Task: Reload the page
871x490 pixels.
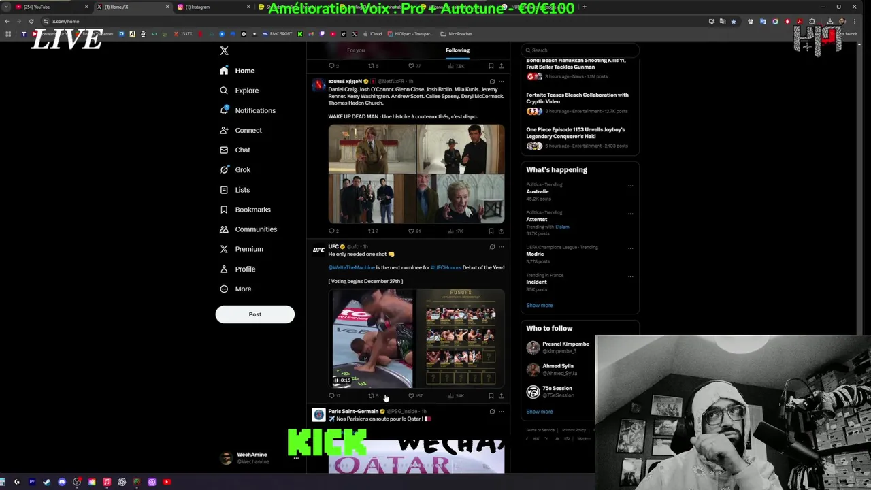Action: (31, 21)
